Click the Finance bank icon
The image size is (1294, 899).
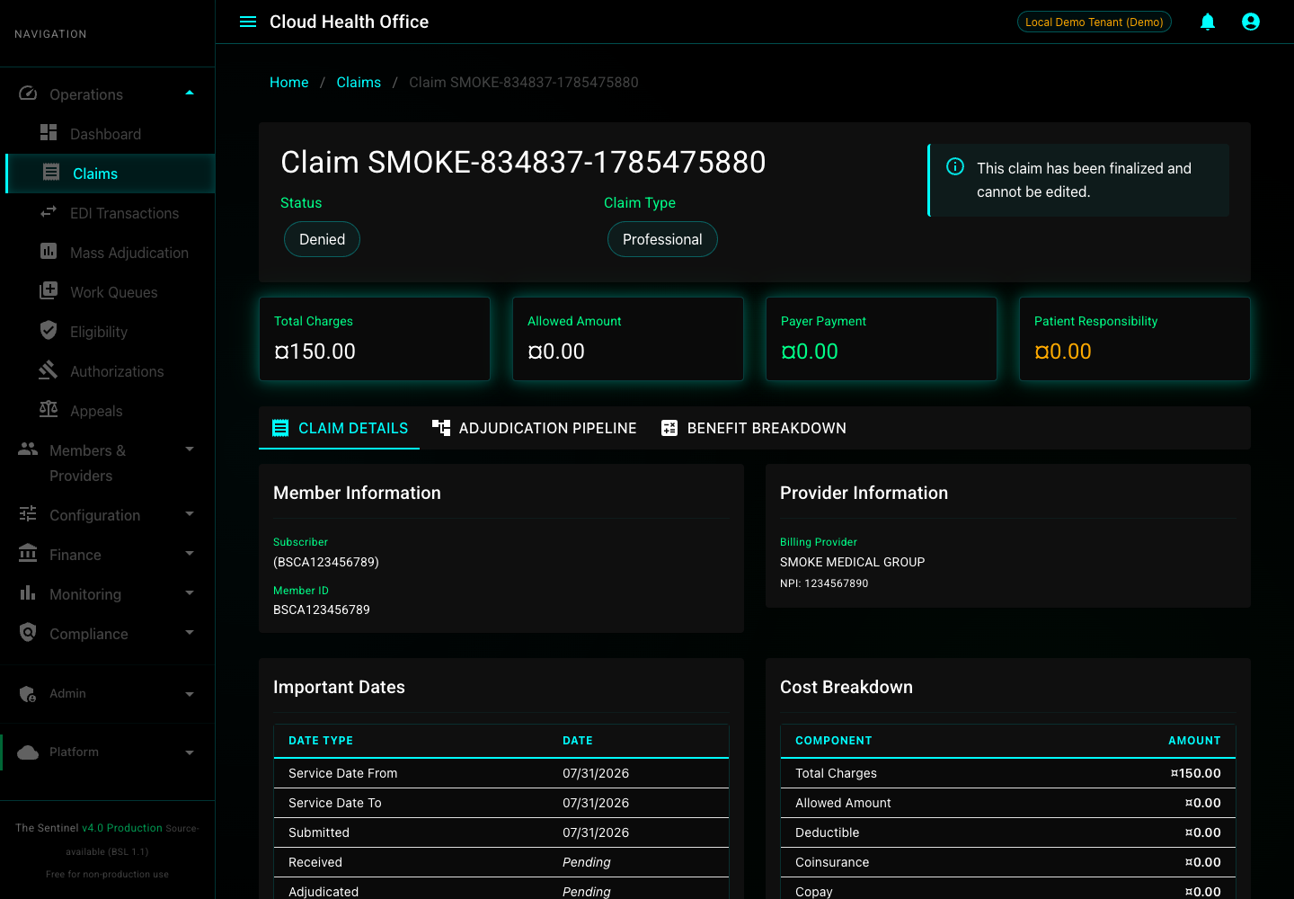28,554
